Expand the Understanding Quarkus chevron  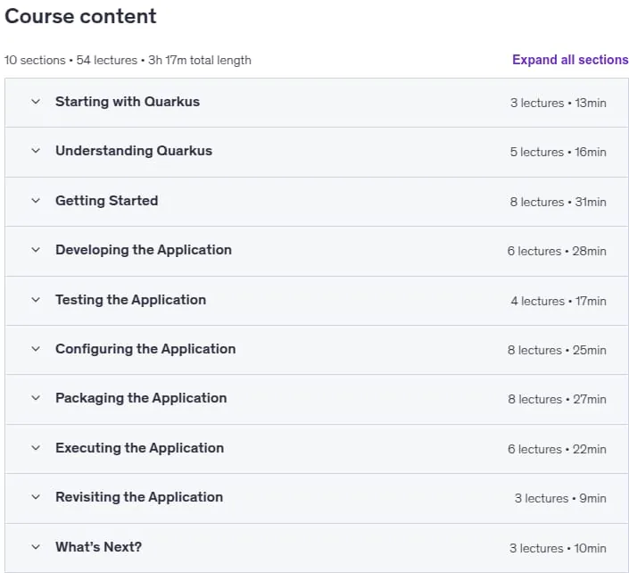36,151
